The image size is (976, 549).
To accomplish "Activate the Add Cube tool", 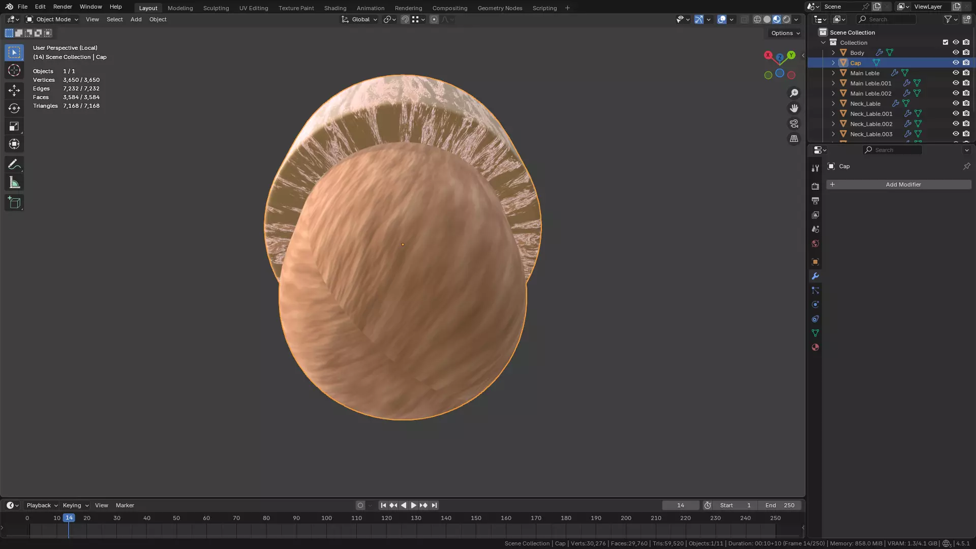I will click(14, 203).
